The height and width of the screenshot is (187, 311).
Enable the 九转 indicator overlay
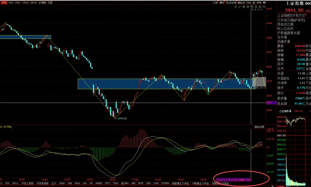(215, 3)
